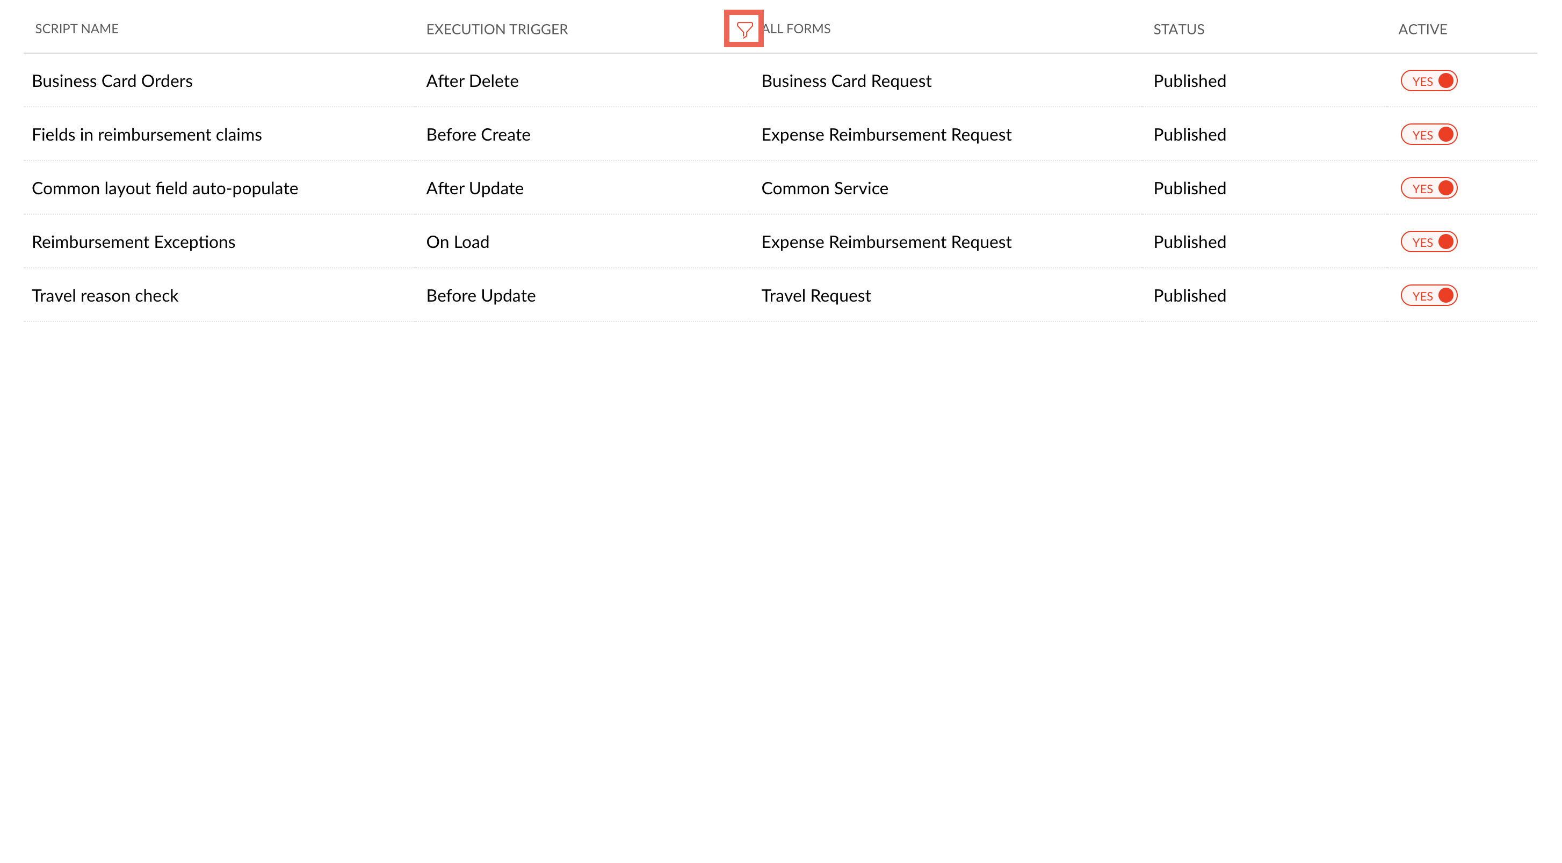
Task: Click the Active column header
Action: pyautogui.click(x=1422, y=29)
